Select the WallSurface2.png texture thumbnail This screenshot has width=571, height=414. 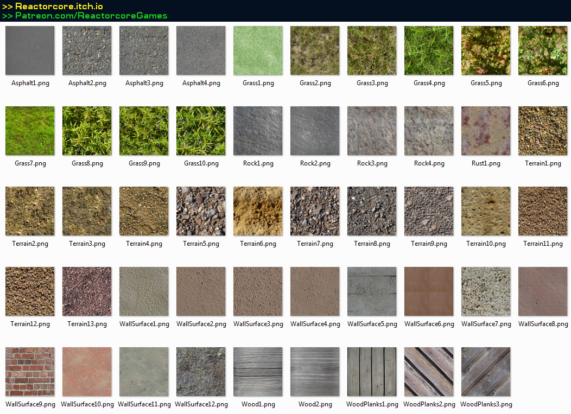coord(201,291)
